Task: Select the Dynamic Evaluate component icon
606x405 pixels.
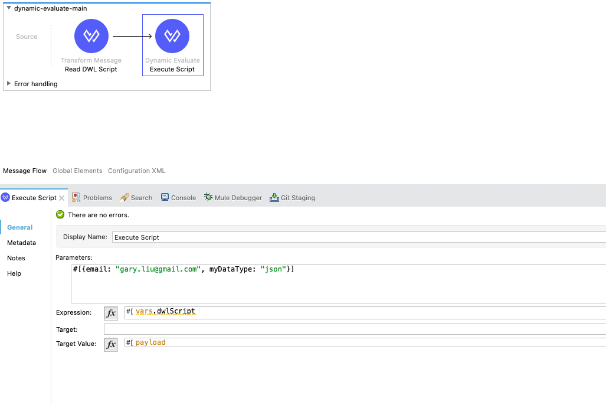Action: pyautogui.click(x=172, y=36)
